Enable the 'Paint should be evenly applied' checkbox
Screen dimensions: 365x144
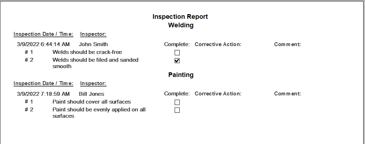(177, 110)
